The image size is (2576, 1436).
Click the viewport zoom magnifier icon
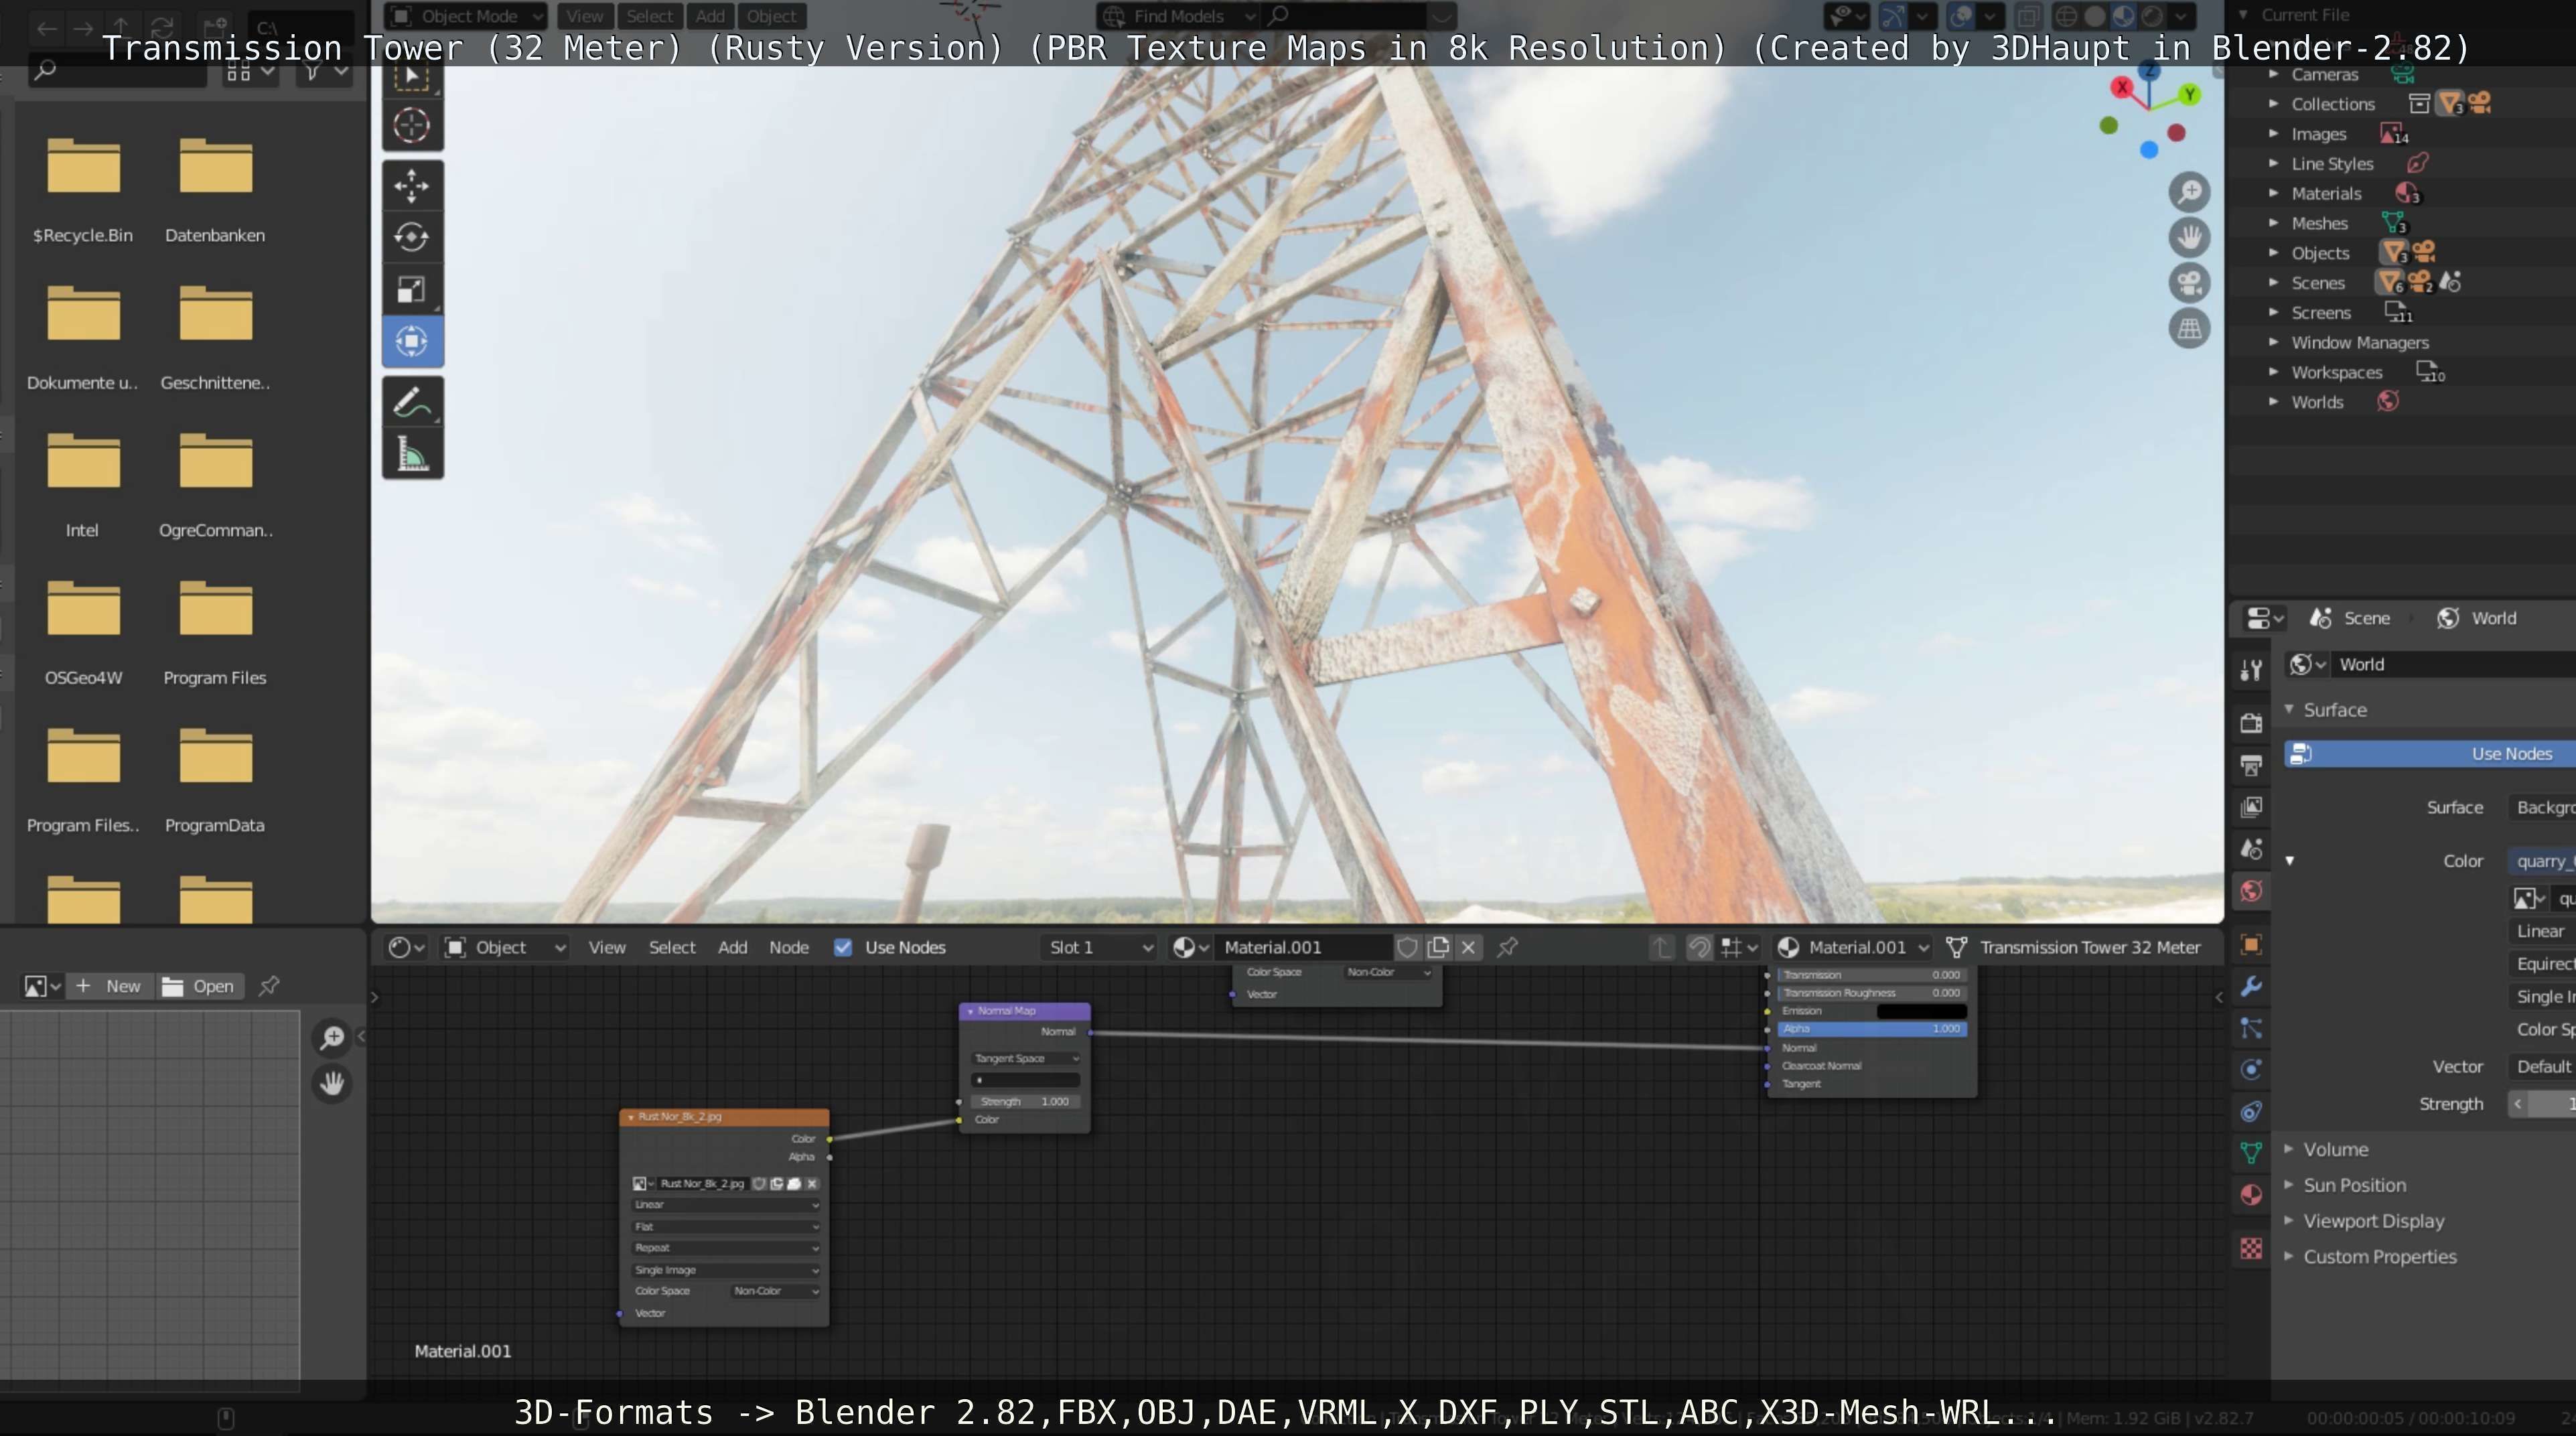(2189, 191)
